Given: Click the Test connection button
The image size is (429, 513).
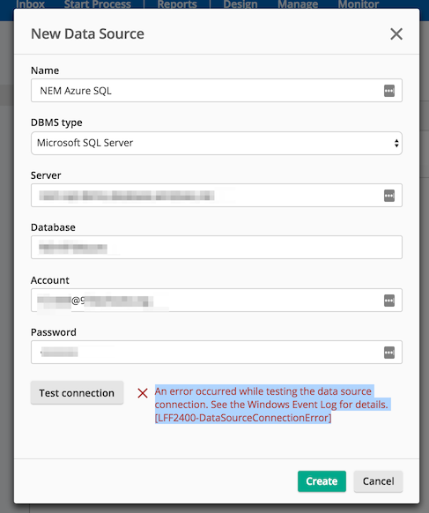Looking at the screenshot, I should [x=78, y=392].
